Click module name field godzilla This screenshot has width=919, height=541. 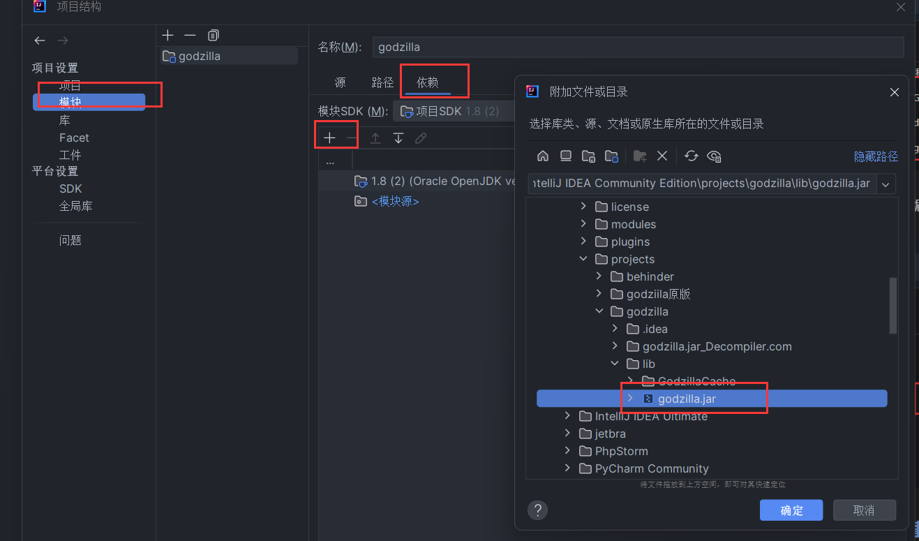(638, 47)
